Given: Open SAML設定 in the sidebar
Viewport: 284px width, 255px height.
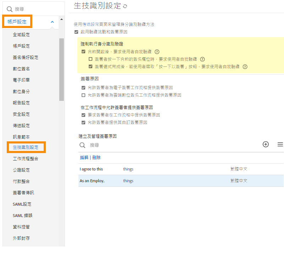Looking at the screenshot, I should pos(22,204).
